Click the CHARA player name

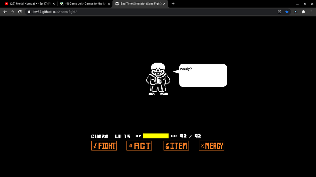(x=100, y=136)
